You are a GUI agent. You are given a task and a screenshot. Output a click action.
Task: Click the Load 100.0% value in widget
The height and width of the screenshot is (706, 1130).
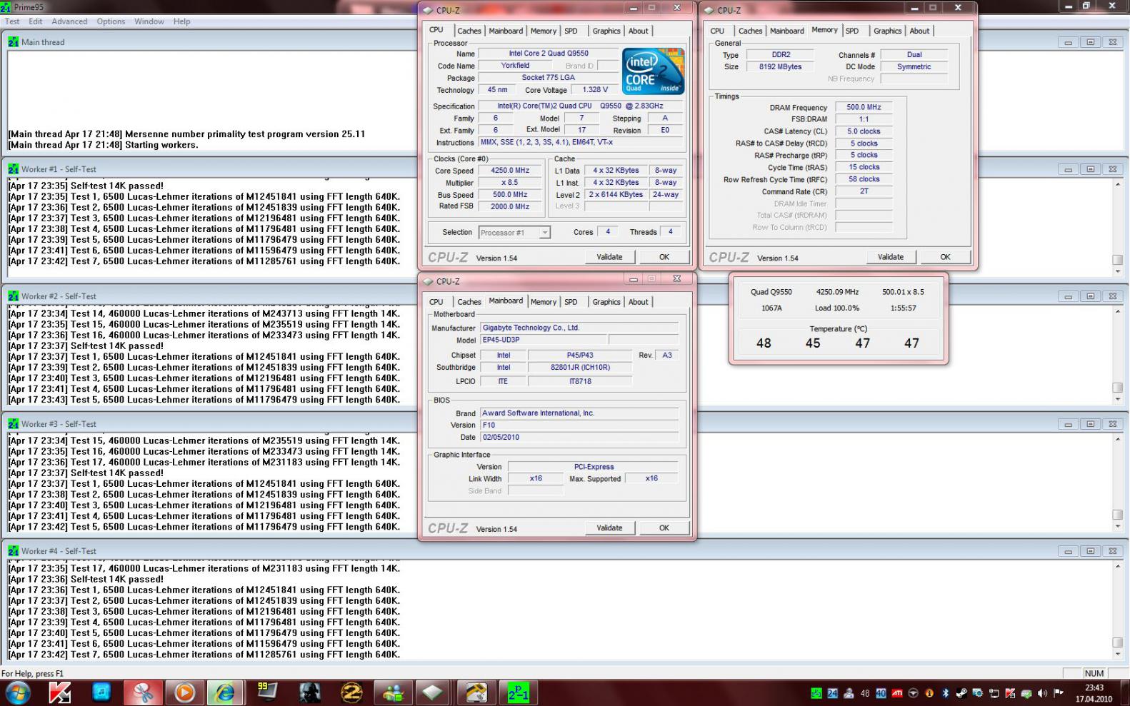tap(837, 308)
